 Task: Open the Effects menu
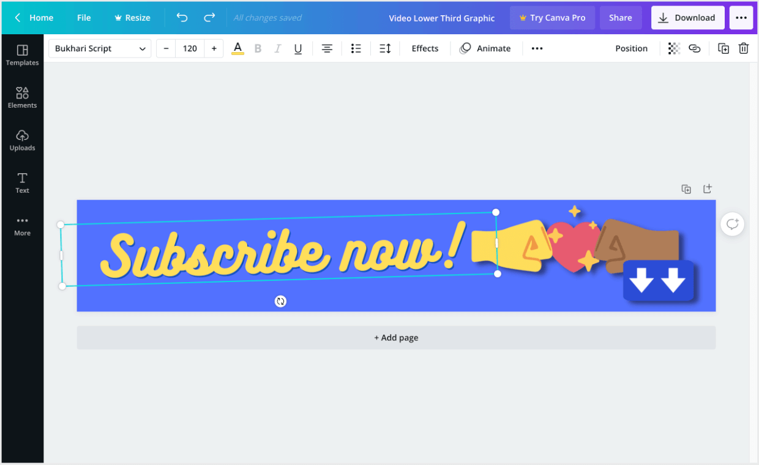point(424,48)
